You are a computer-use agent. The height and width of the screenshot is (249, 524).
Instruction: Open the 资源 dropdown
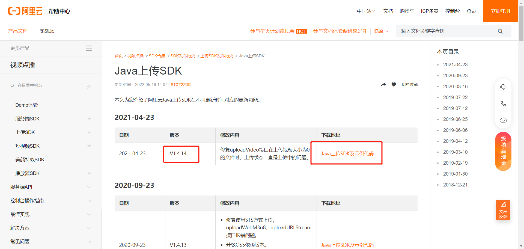(381, 31)
